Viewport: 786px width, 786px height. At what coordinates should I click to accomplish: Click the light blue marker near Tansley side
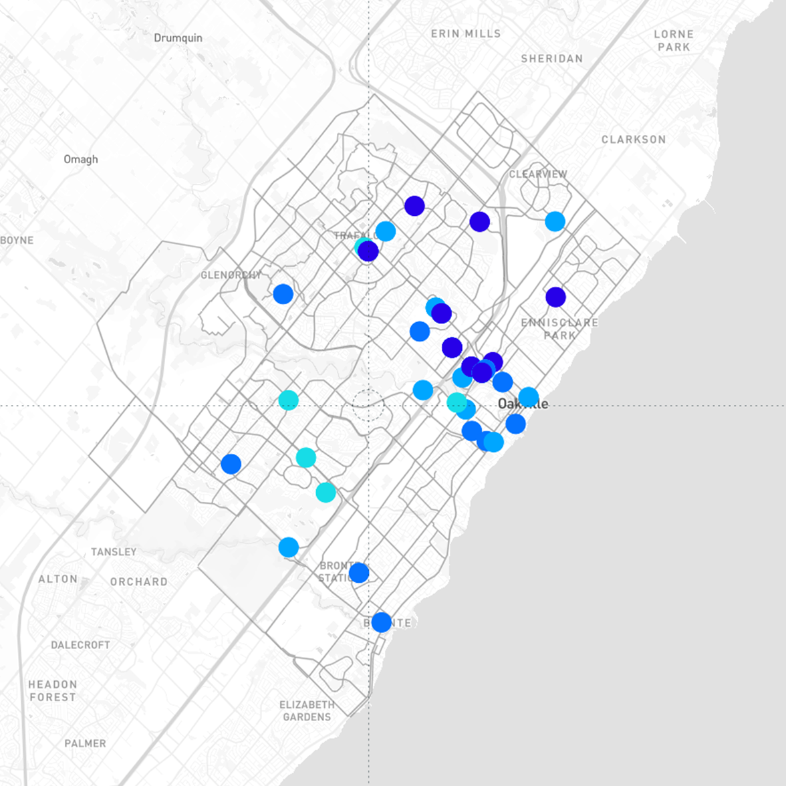tap(288, 547)
